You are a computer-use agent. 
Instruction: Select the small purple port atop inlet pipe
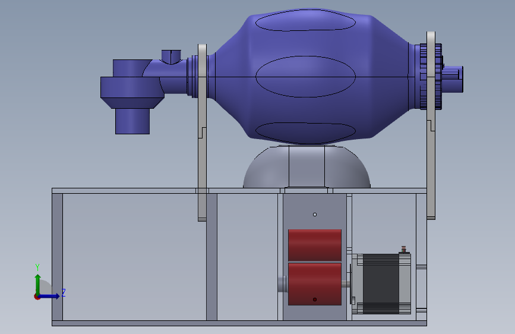pyautogui.click(x=171, y=56)
